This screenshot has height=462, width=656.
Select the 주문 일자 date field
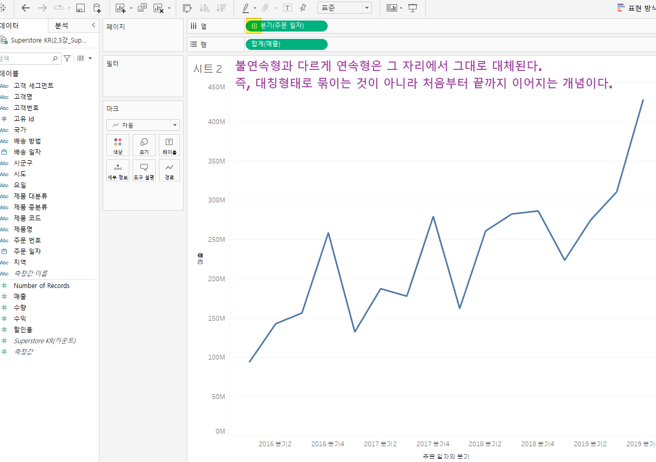point(27,251)
